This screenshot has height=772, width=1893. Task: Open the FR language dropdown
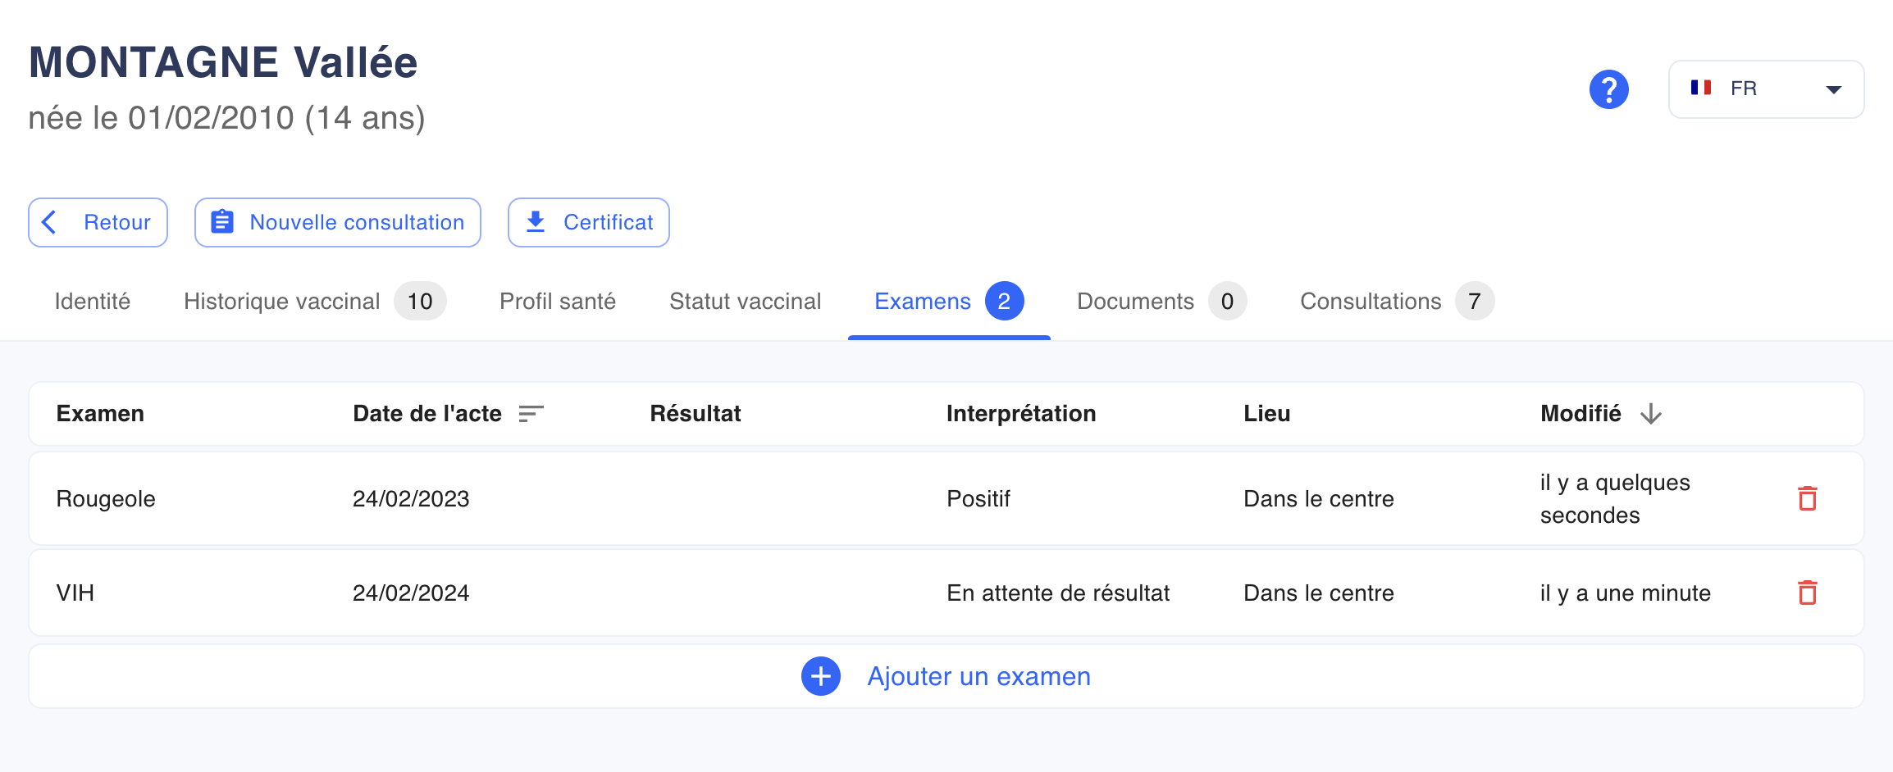[1766, 89]
